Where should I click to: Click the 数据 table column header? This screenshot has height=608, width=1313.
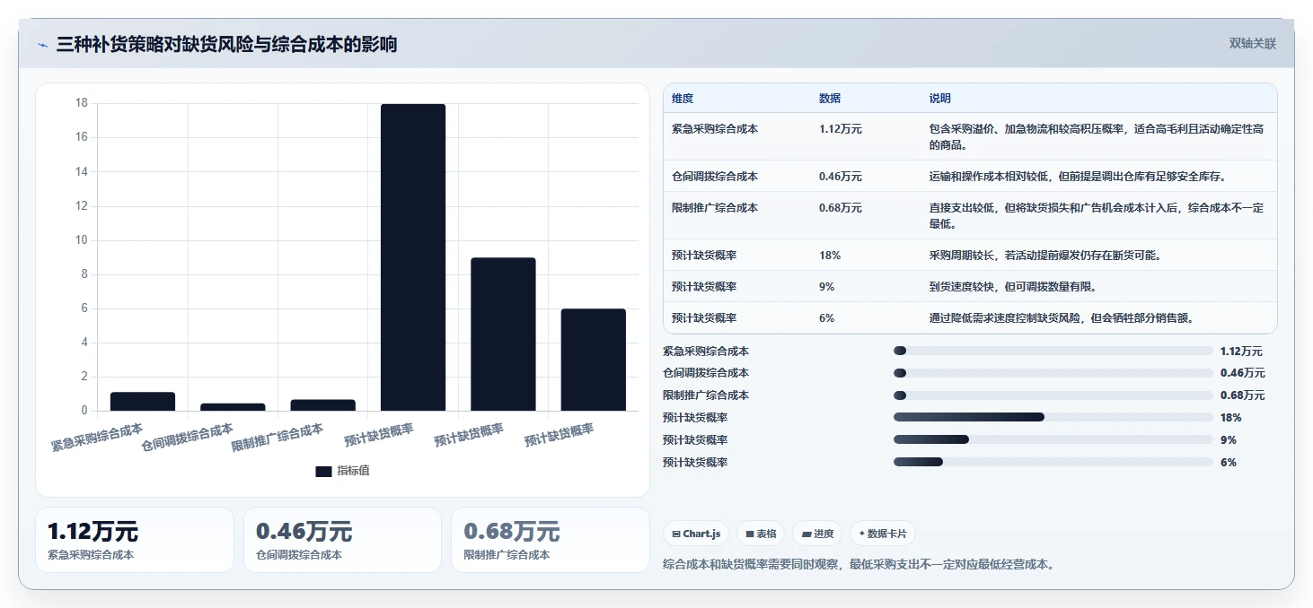click(x=830, y=99)
